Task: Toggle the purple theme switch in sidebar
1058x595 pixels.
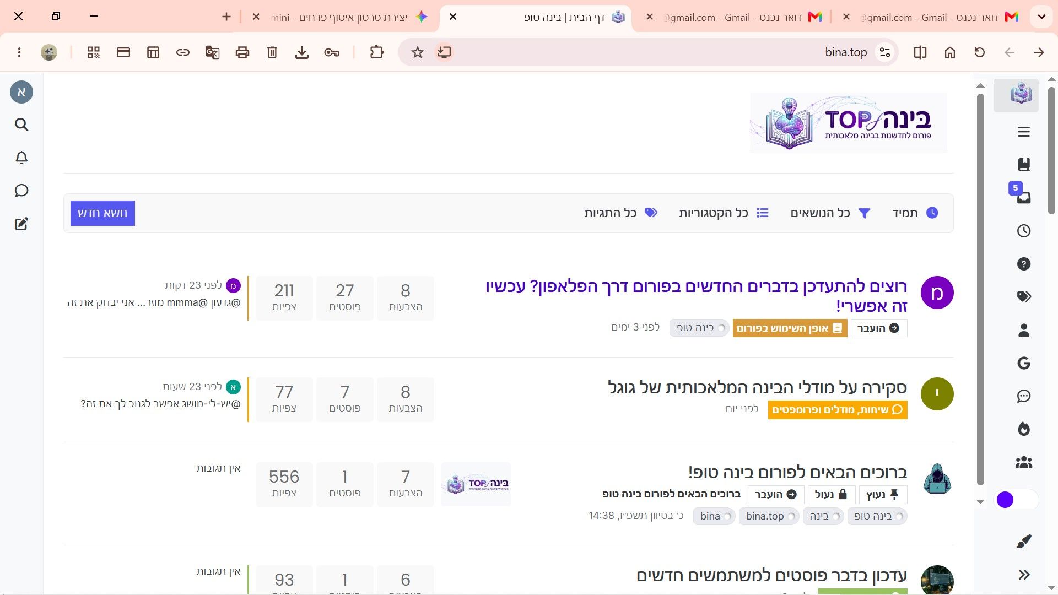Action: [1016, 500]
